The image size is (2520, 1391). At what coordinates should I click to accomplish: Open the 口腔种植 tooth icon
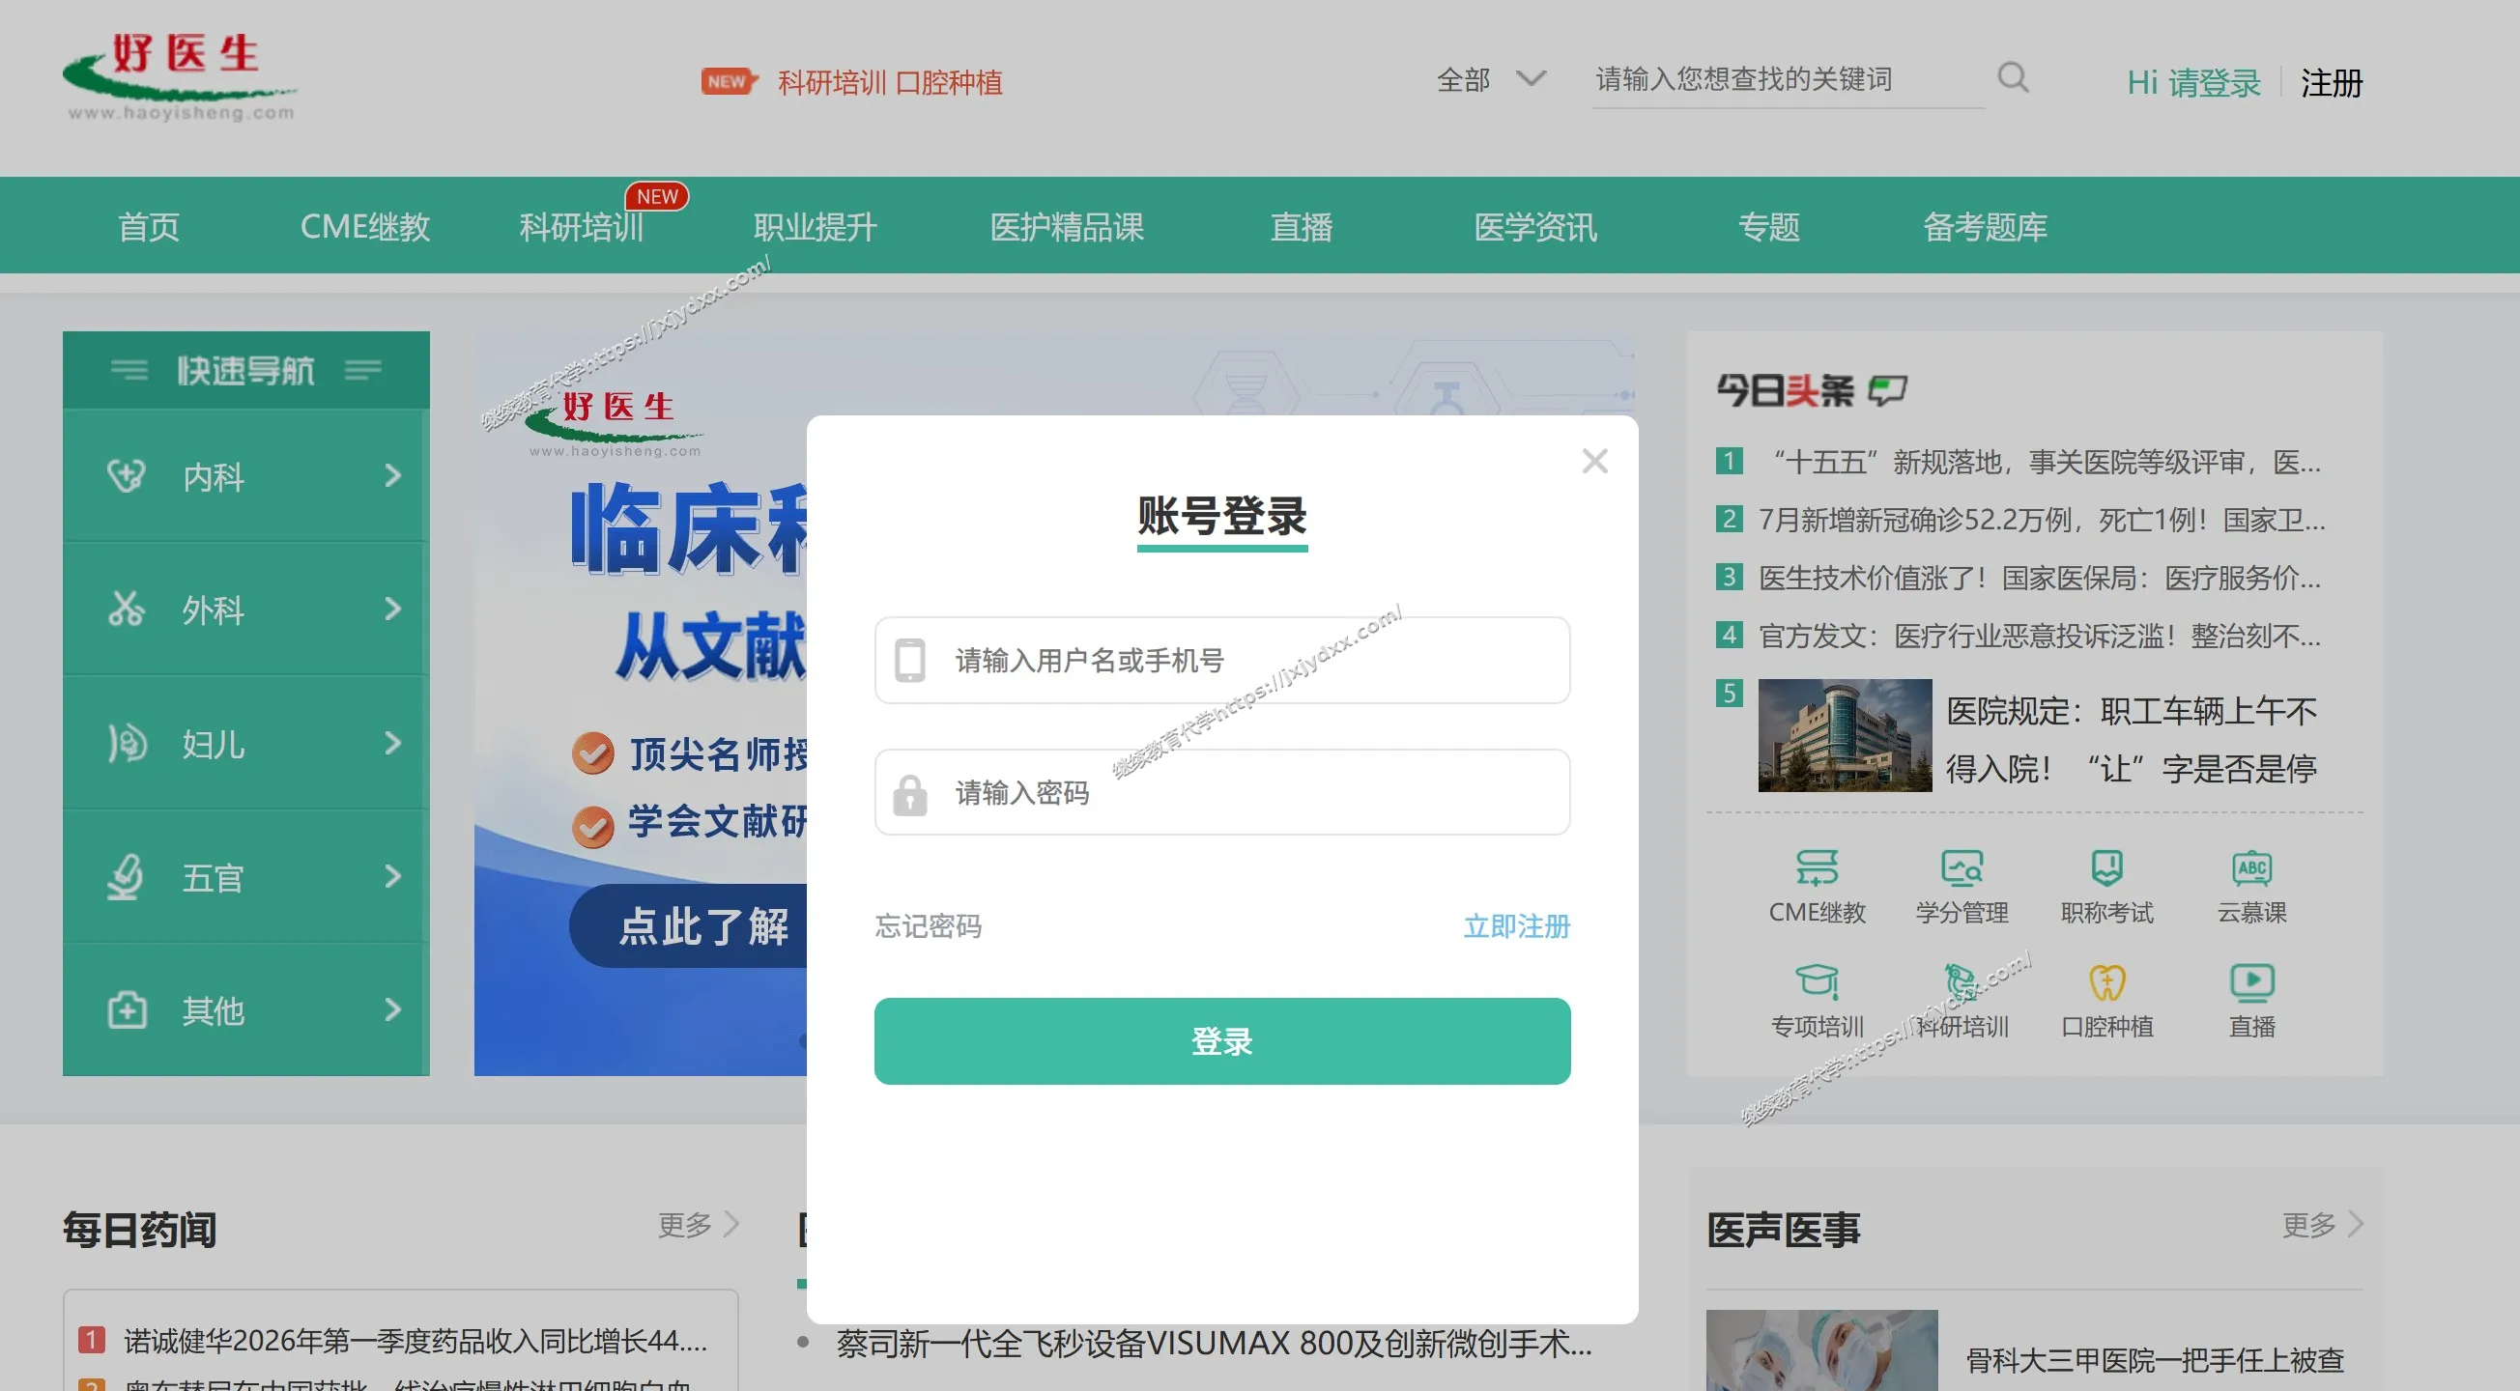[x=2106, y=981]
